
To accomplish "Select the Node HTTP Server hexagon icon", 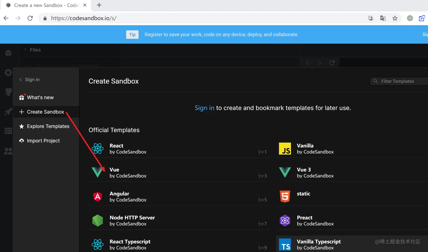I will [98, 220].
